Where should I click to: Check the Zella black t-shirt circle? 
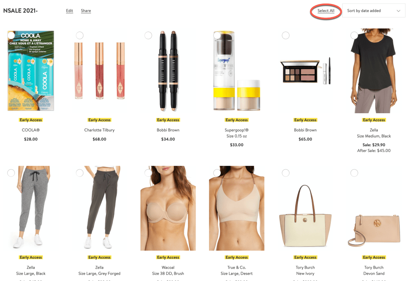coord(354,35)
